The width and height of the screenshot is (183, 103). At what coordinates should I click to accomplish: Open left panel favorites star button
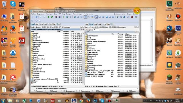tap(81, 29)
